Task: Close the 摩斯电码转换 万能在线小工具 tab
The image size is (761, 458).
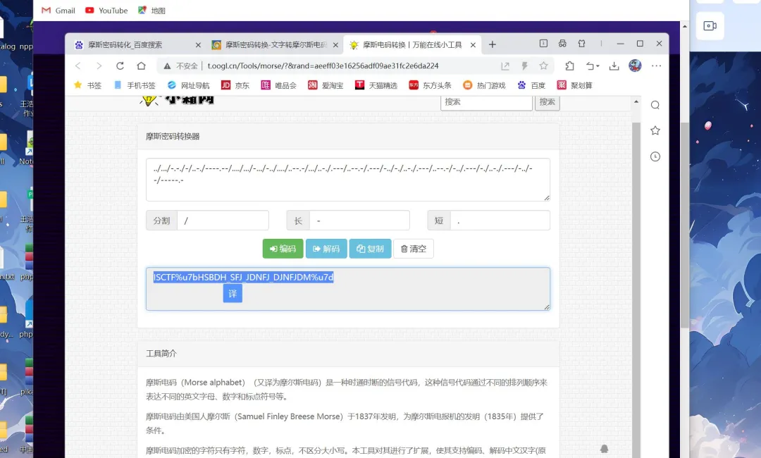Action: (473, 44)
